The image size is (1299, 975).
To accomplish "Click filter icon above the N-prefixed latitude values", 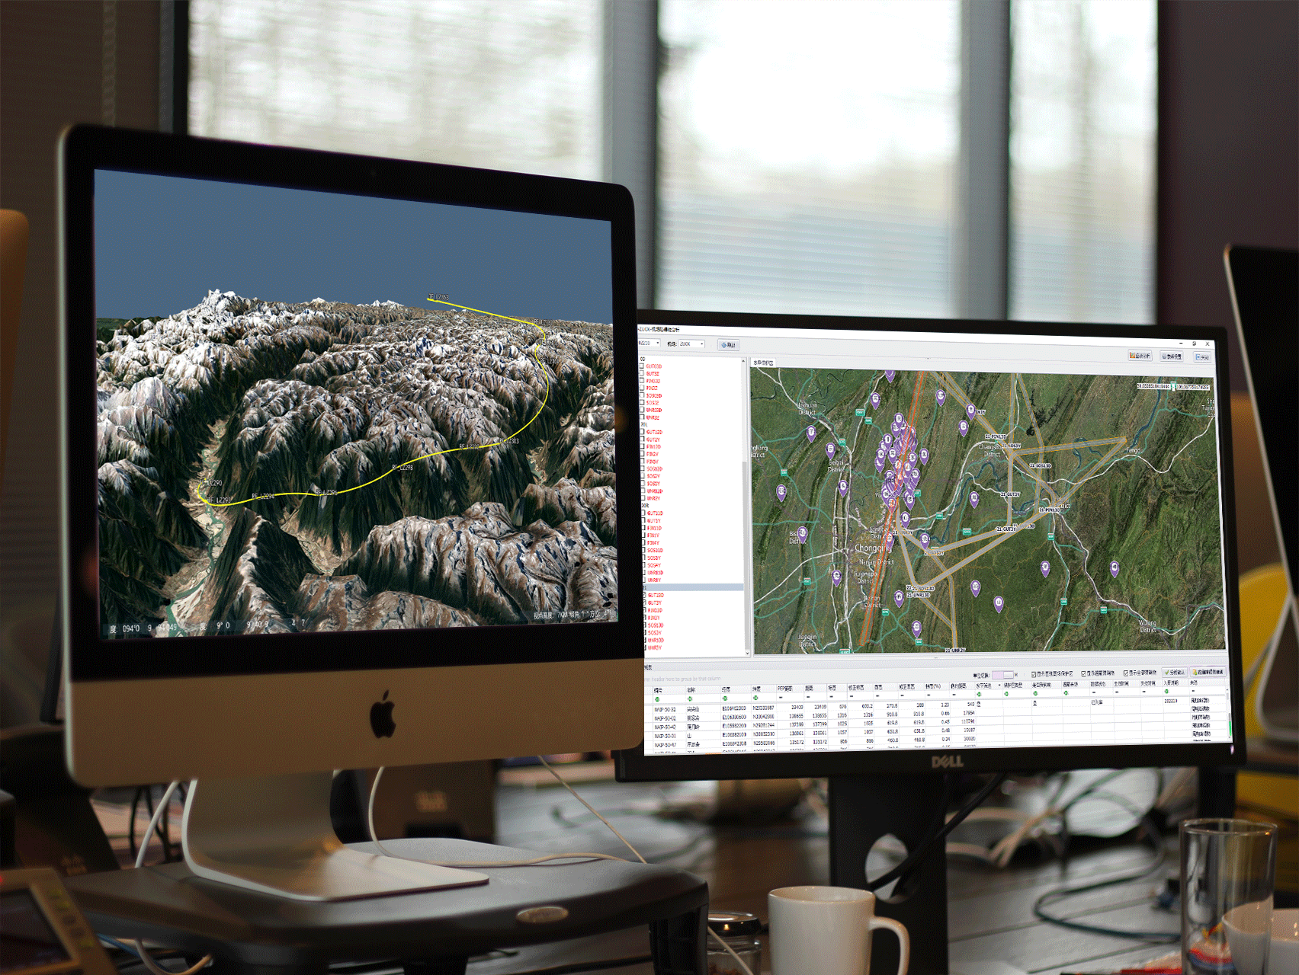I will 755,698.
